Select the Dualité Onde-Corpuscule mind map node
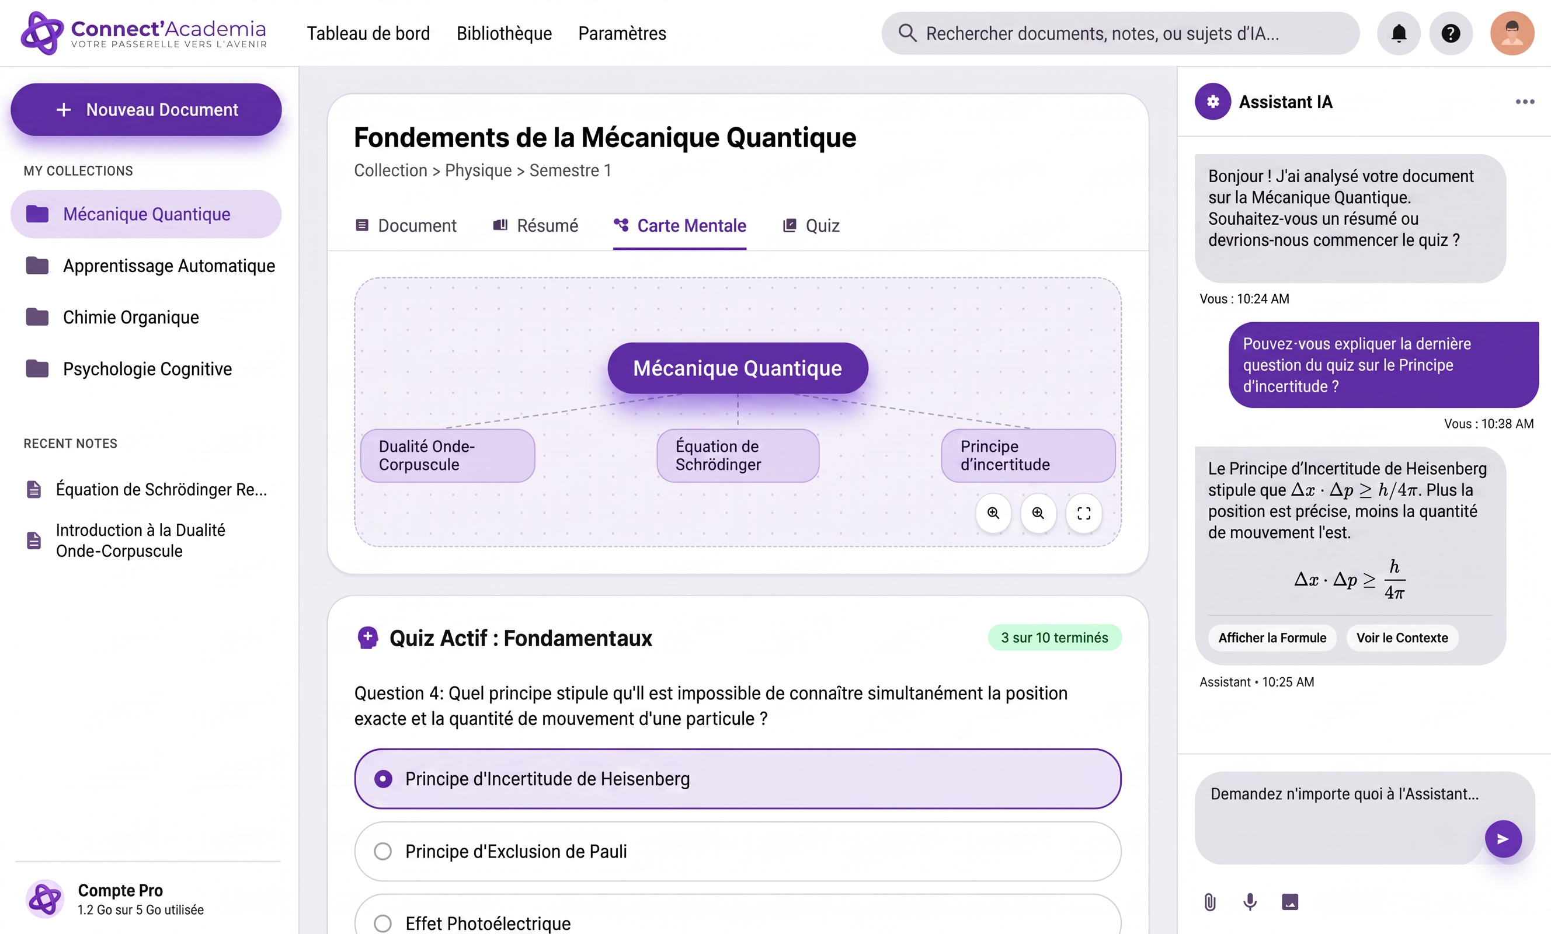1551x934 pixels. [x=447, y=456]
